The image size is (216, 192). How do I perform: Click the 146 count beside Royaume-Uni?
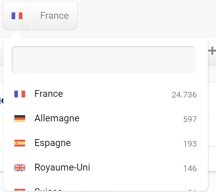click(190, 168)
